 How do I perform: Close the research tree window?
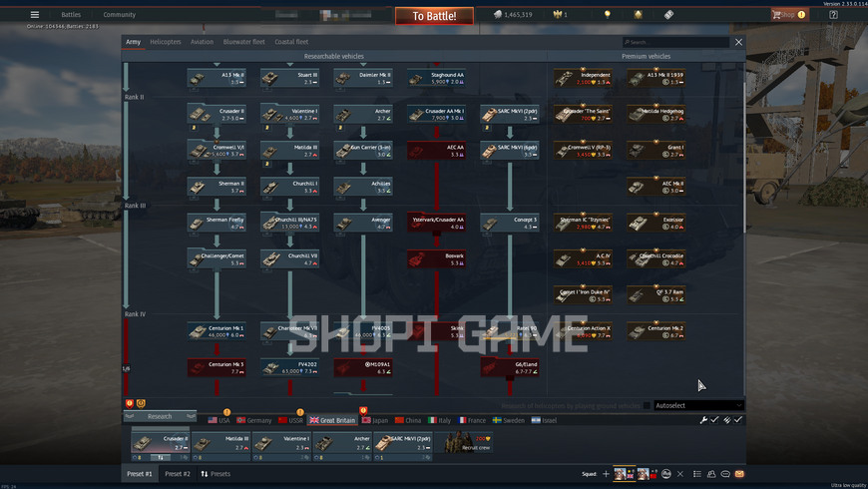pos(738,42)
